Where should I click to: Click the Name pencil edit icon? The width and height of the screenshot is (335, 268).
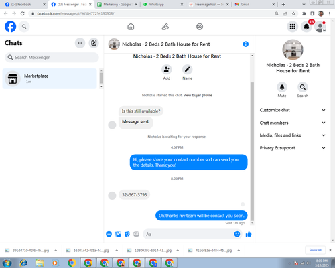(x=188, y=70)
